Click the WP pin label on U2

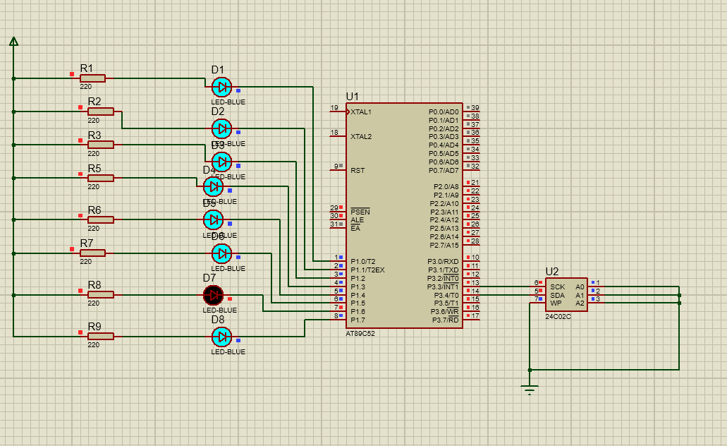point(556,303)
